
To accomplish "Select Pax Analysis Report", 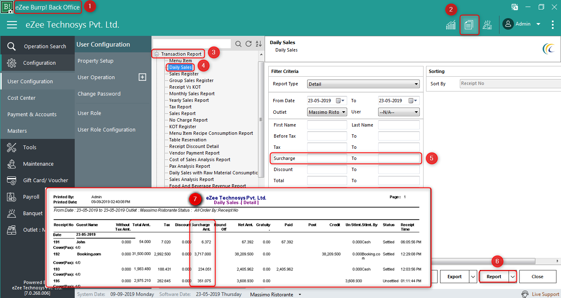I will [x=189, y=166].
